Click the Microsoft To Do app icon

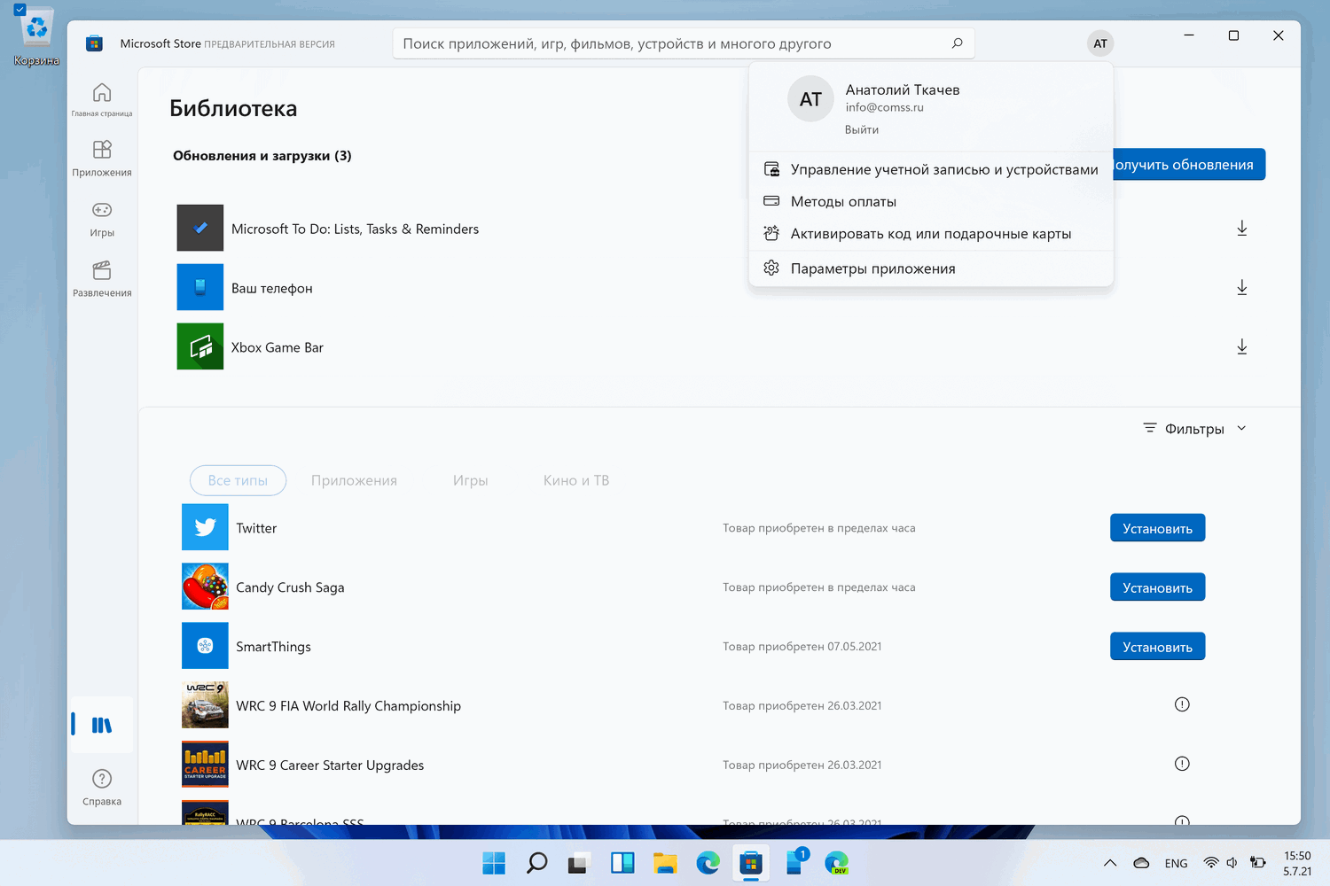(200, 228)
